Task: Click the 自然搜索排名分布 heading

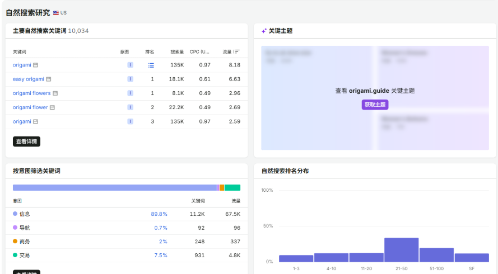Action: 285,171
